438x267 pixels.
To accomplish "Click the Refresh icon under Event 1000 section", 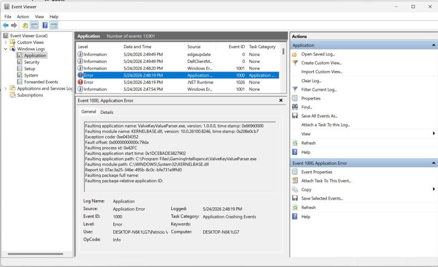I will pos(295,207).
